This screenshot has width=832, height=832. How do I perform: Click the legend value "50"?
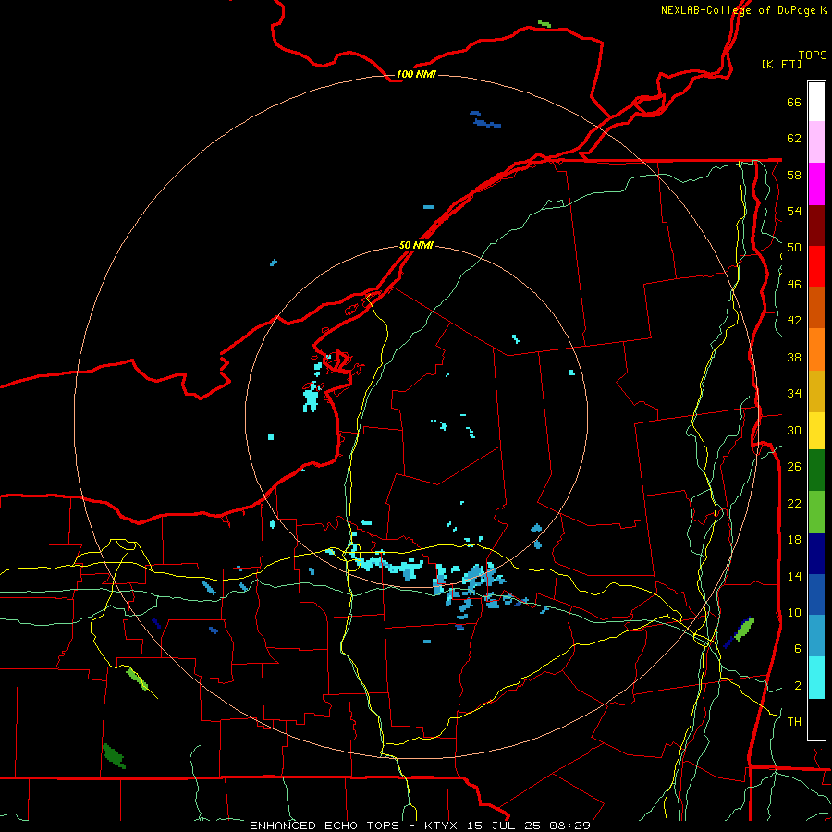click(x=794, y=248)
